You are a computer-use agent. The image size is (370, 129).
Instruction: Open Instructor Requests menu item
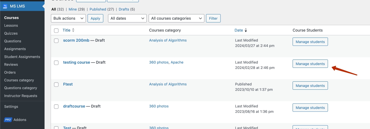21,96
